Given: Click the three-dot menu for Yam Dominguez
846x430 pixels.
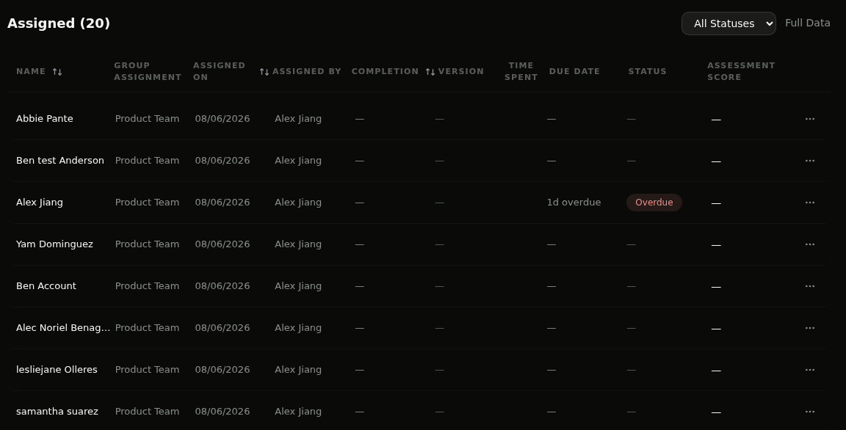Looking at the screenshot, I should pos(810,244).
